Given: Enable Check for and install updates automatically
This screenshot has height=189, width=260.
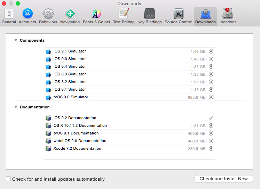Looking at the screenshot, I should [x=8, y=179].
